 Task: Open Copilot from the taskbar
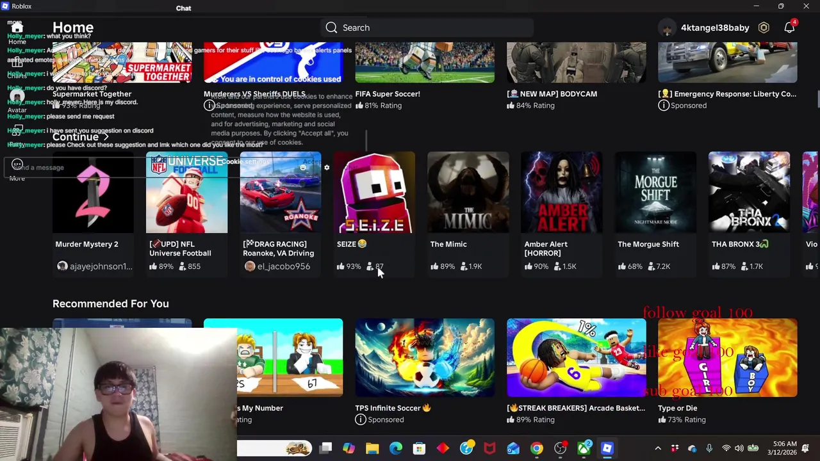(348, 448)
